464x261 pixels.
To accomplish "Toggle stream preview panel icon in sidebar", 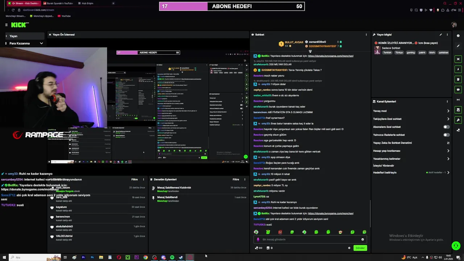I will click(x=458, y=59).
